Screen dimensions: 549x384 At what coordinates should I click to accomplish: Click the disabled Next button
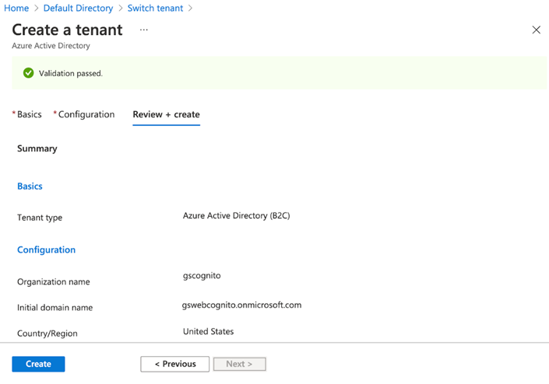click(240, 364)
